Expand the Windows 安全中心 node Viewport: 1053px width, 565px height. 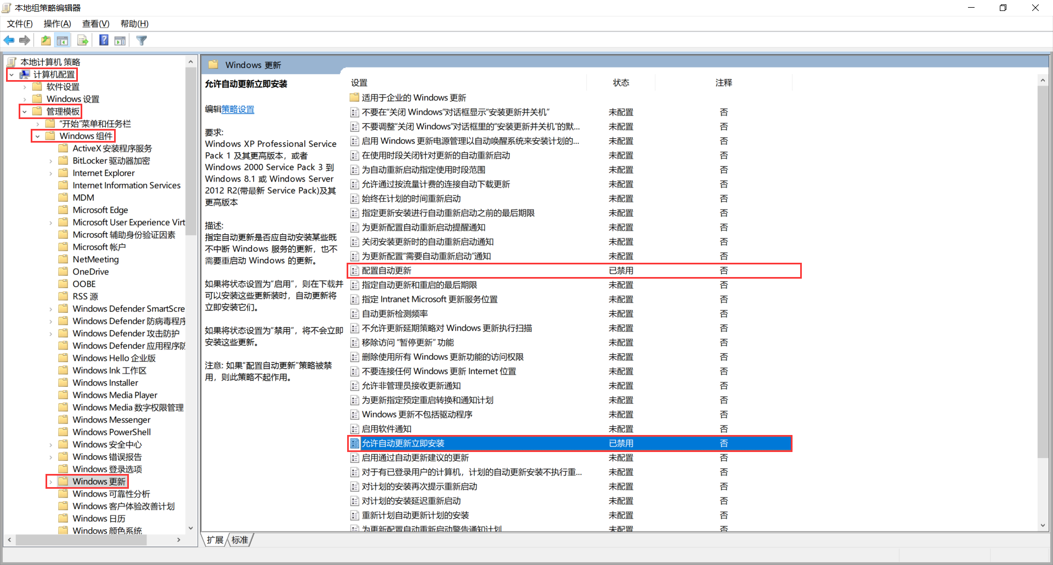(50, 444)
